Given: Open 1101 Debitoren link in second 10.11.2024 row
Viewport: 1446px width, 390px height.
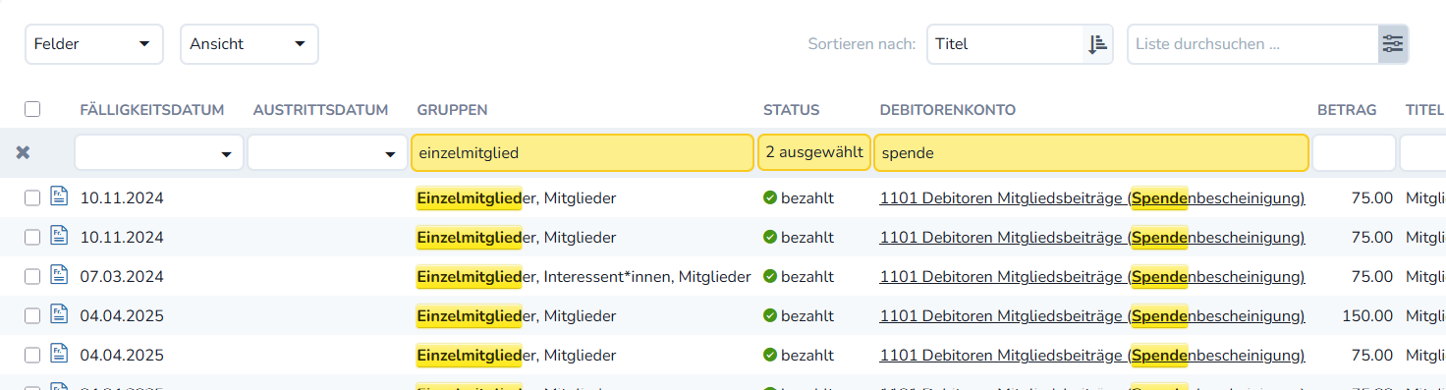Looking at the screenshot, I should click(x=1092, y=237).
